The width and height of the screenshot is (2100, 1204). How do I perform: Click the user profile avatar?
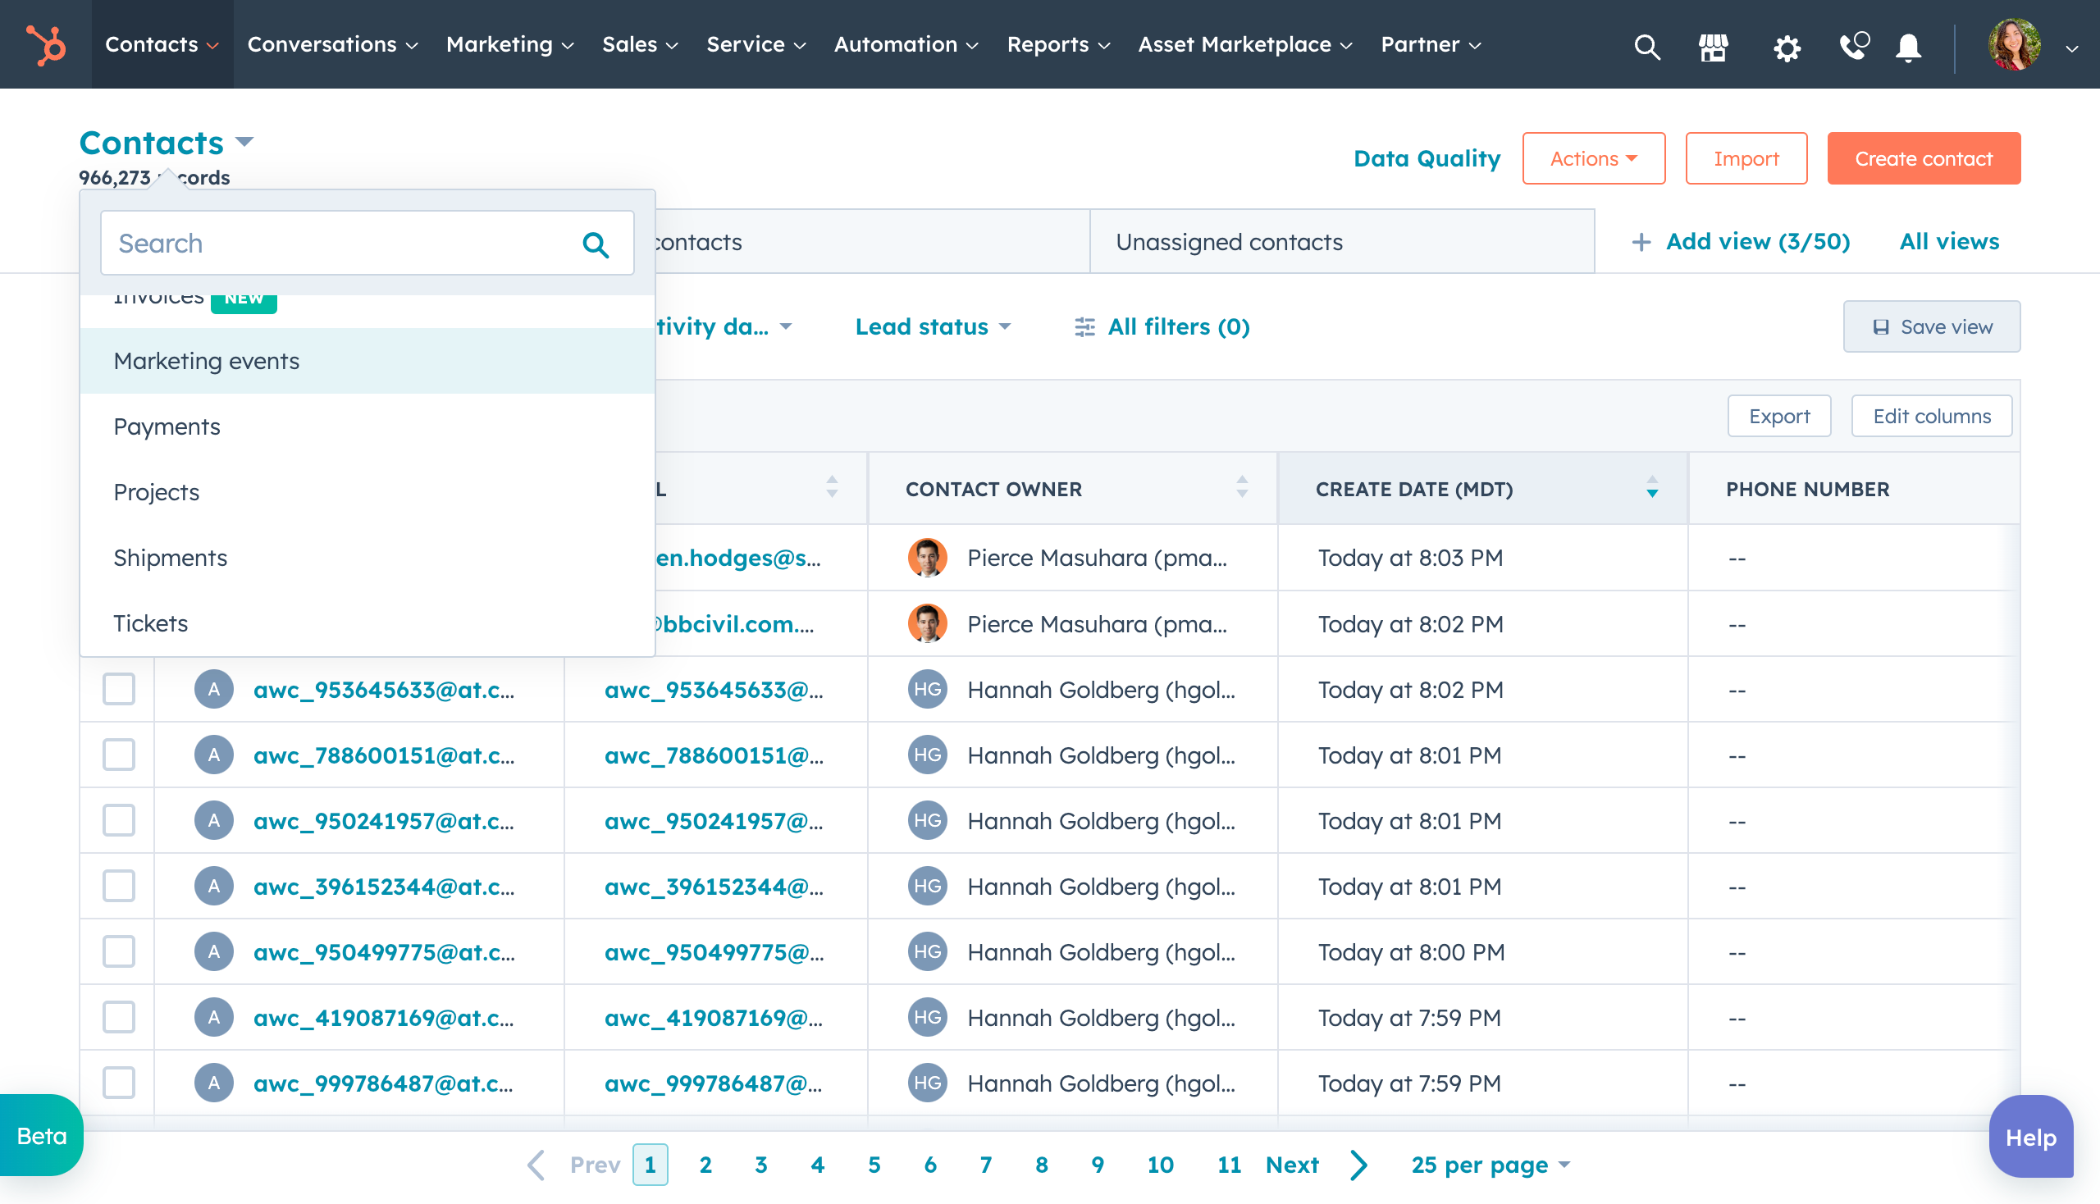[2013, 44]
